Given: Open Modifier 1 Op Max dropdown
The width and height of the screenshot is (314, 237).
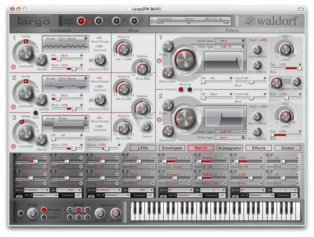Looking at the screenshot, I should pos(69,190).
